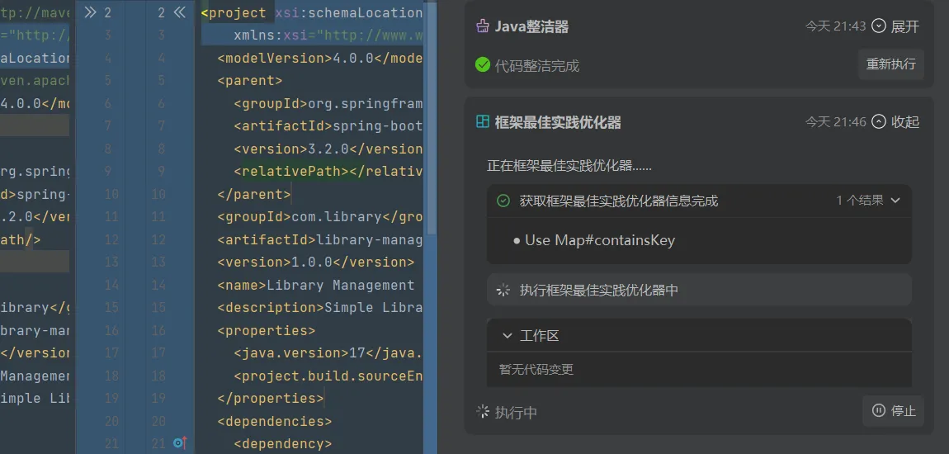Click the artifactId spring-boot line

tap(328, 126)
